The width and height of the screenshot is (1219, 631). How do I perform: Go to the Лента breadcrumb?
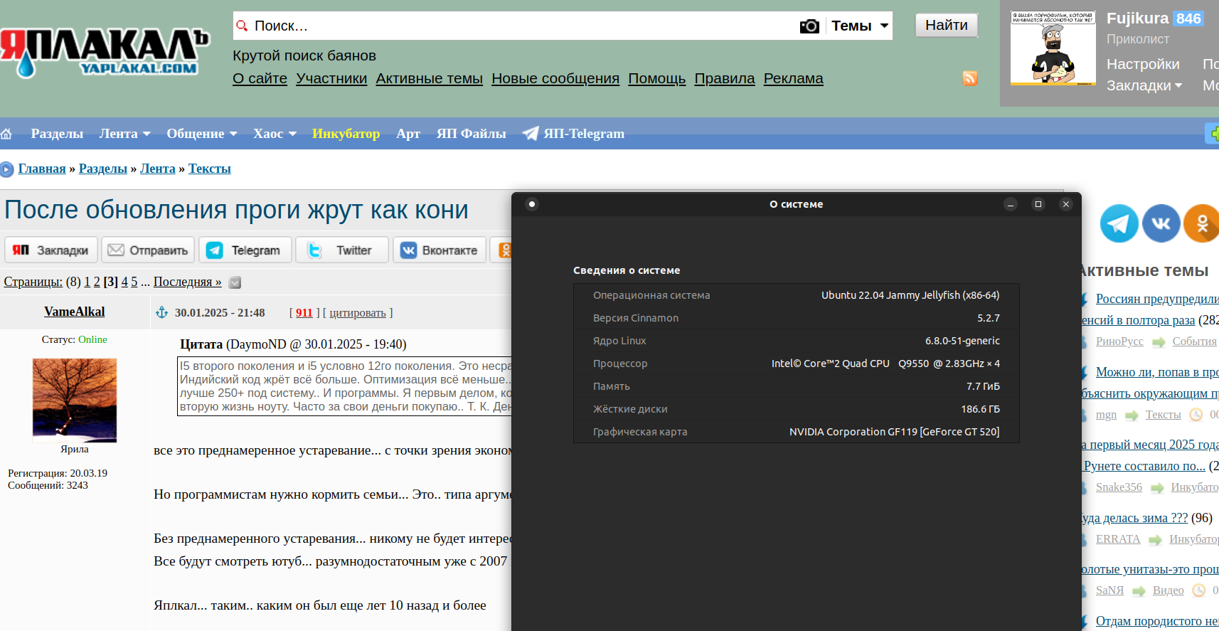tap(158, 169)
